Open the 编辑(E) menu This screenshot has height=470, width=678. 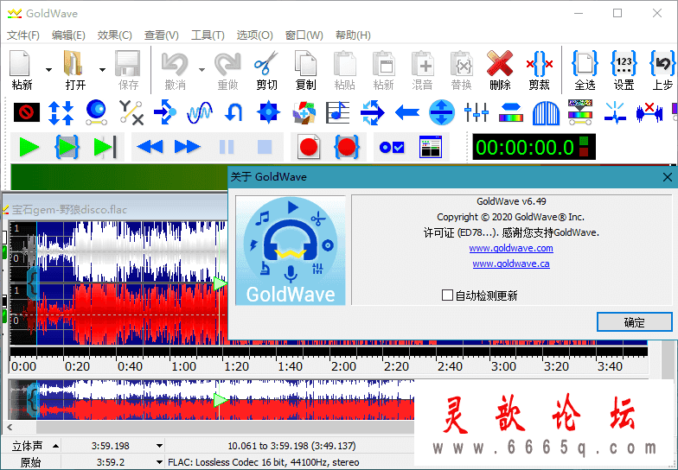pos(68,35)
